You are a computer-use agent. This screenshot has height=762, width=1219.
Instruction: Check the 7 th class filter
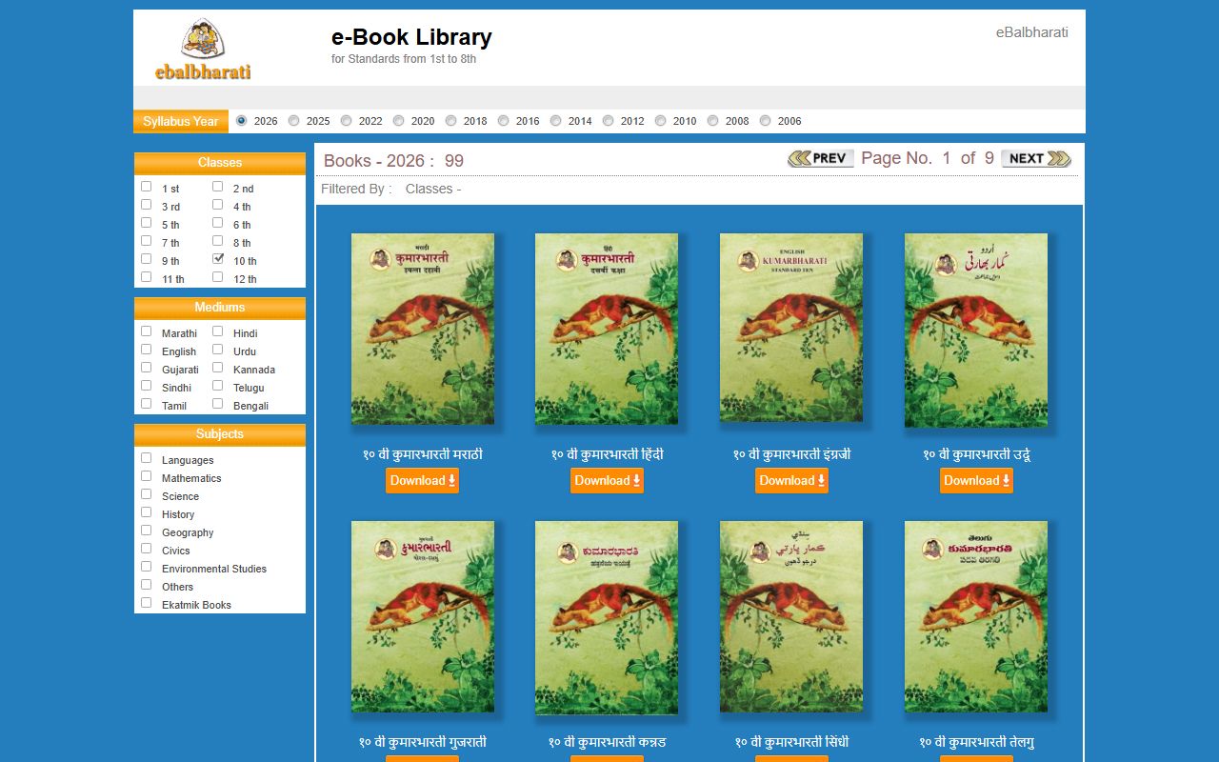147,241
